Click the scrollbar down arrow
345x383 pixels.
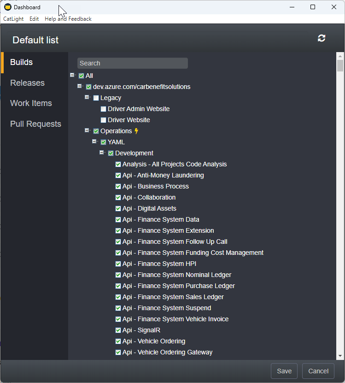(x=340, y=356)
